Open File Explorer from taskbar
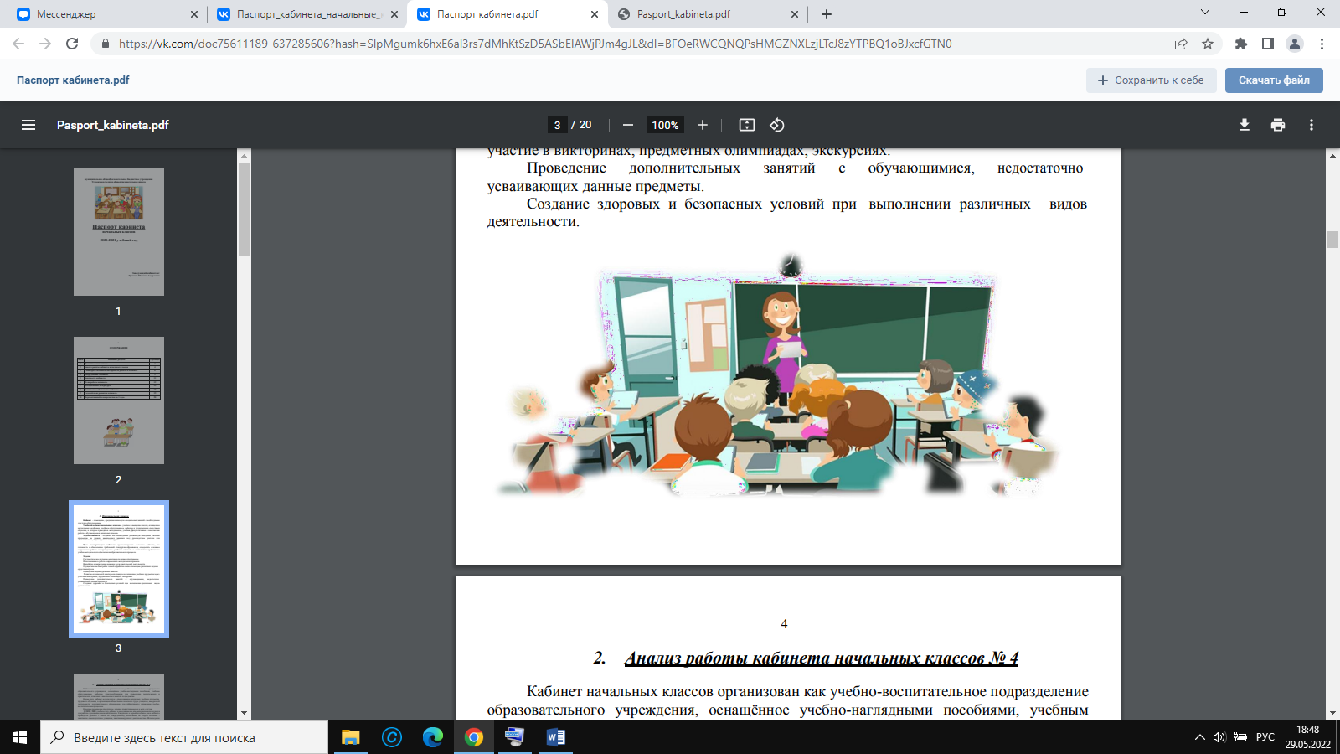The width and height of the screenshot is (1340, 754). 350,737
